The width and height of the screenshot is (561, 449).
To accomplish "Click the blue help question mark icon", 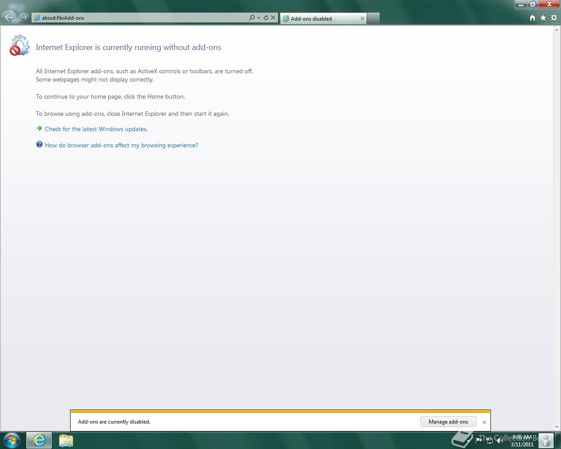I will point(39,145).
